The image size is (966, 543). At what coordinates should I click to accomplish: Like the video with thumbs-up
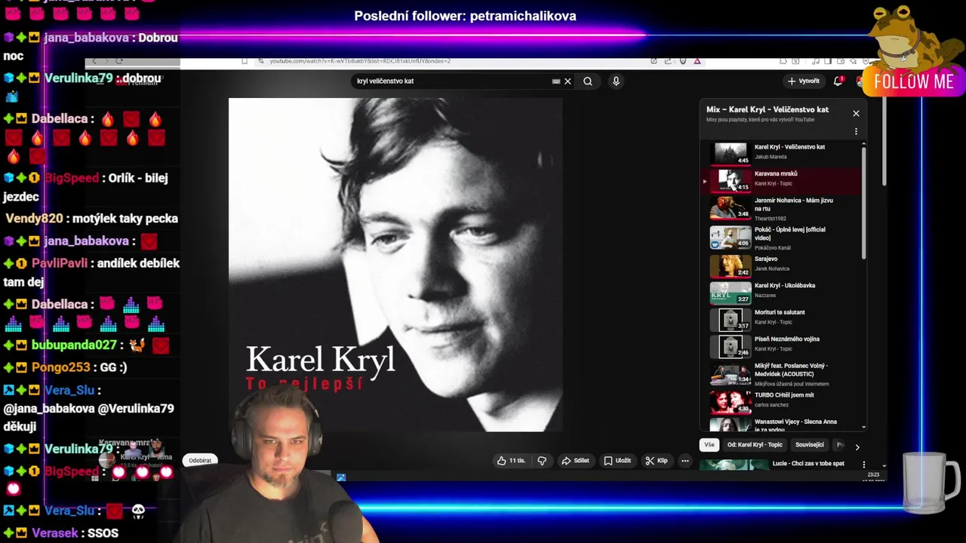(x=511, y=461)
